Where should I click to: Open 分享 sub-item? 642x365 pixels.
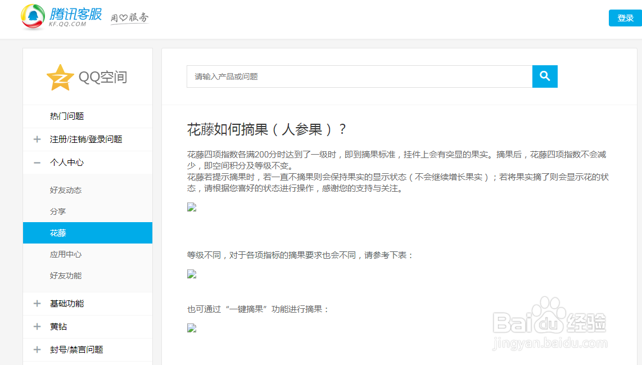(58, 211)
